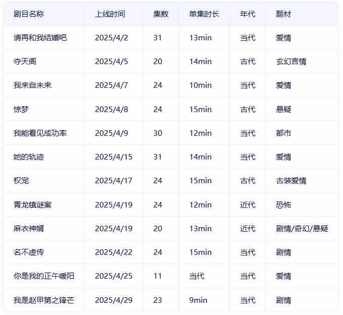The image size is (343, 315).
Task: Select the drama title 你是我的正午暖阳
Action: (44, 276)
